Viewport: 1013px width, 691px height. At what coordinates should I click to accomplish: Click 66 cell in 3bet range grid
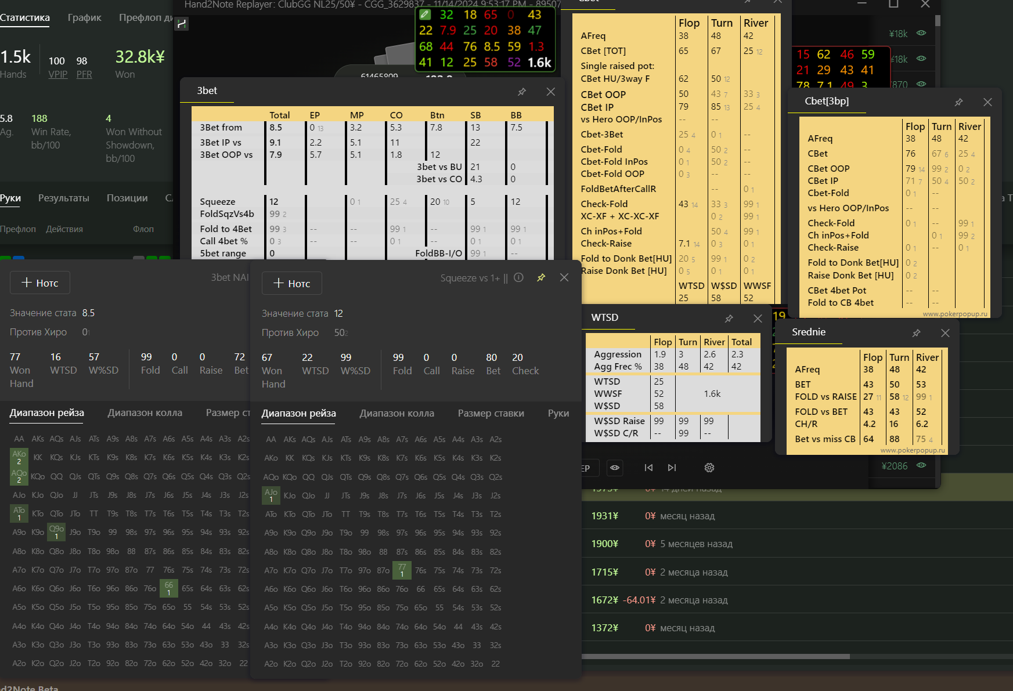[169, 588]
